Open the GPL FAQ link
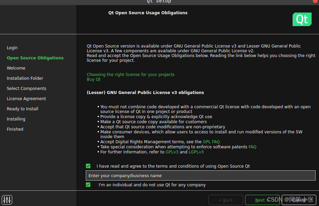Viewport: 319px width, 206px height. tap(211, 142)
